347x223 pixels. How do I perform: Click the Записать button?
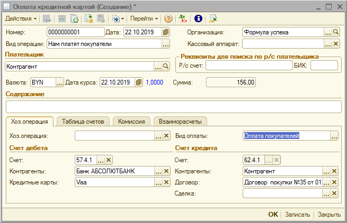tap(297, 215)
